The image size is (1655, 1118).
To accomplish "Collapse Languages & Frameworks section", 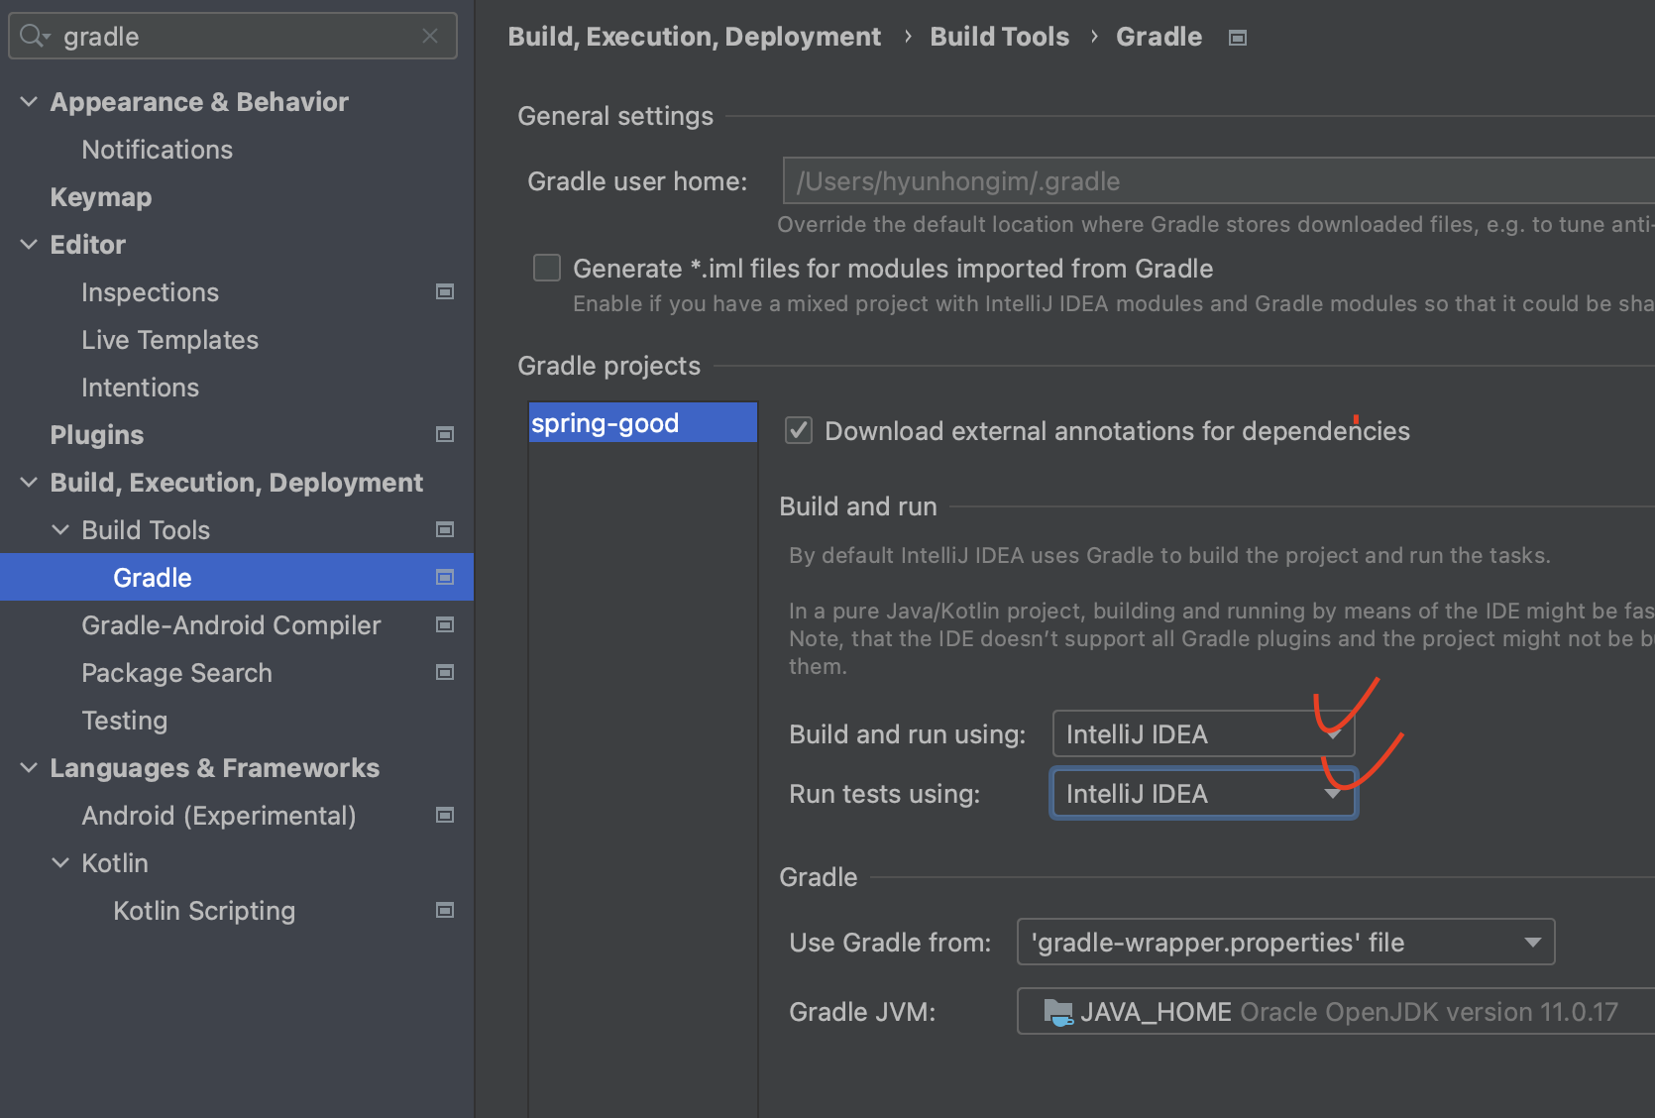I will pyautogui.click(x=30, y=768).
